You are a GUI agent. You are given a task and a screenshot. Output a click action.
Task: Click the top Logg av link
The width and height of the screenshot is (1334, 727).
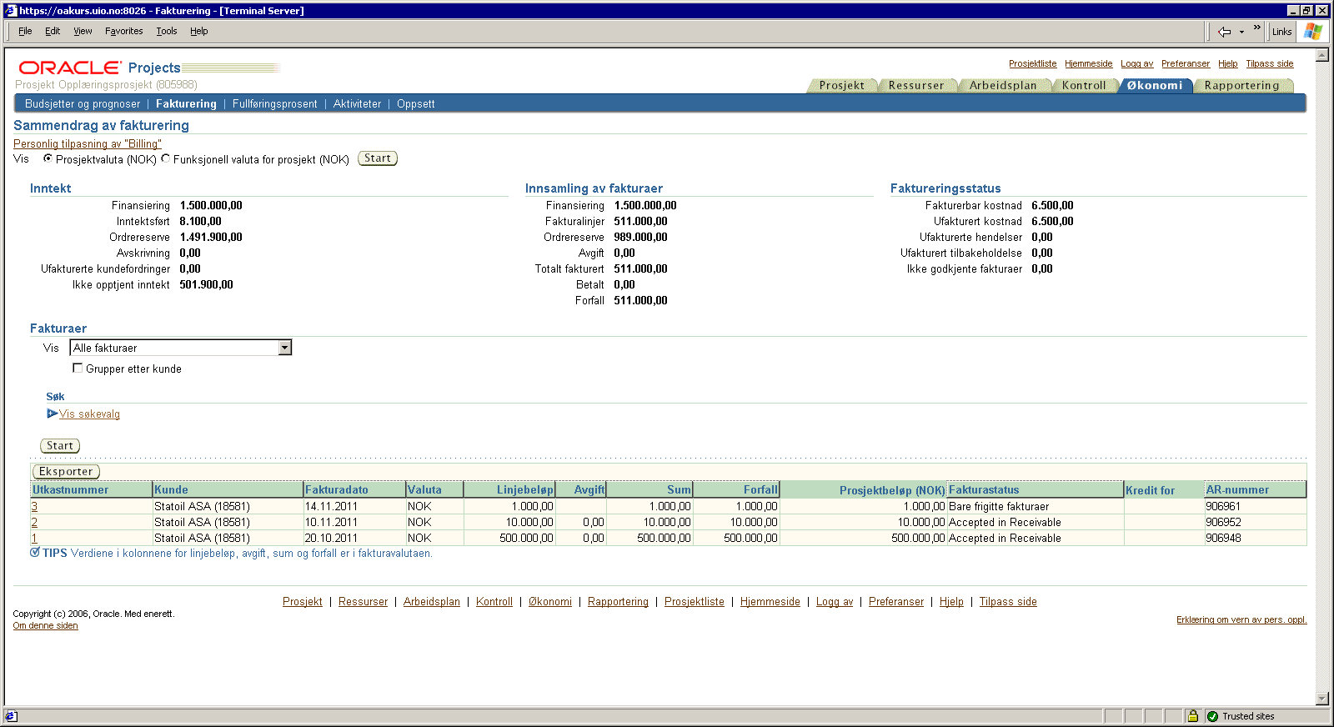[1136, 63]
